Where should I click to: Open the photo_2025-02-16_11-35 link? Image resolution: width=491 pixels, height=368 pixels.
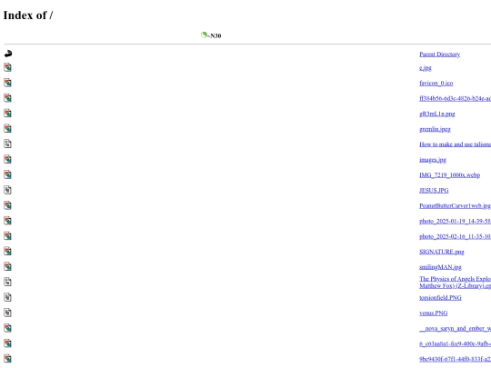tap(455, 236)
